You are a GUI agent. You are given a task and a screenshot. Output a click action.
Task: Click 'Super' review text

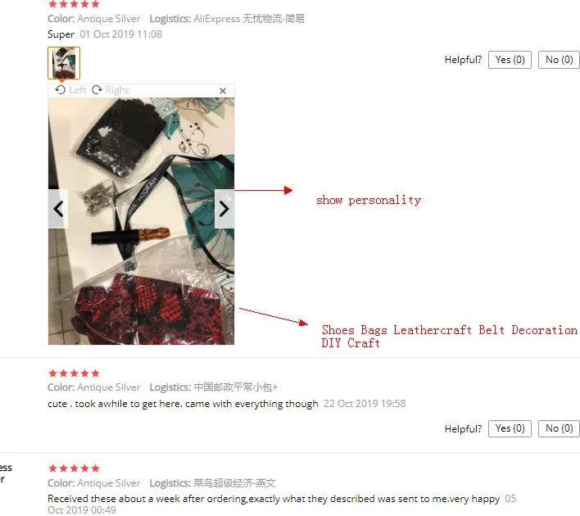pyautogui.click(x=61, y=34)
